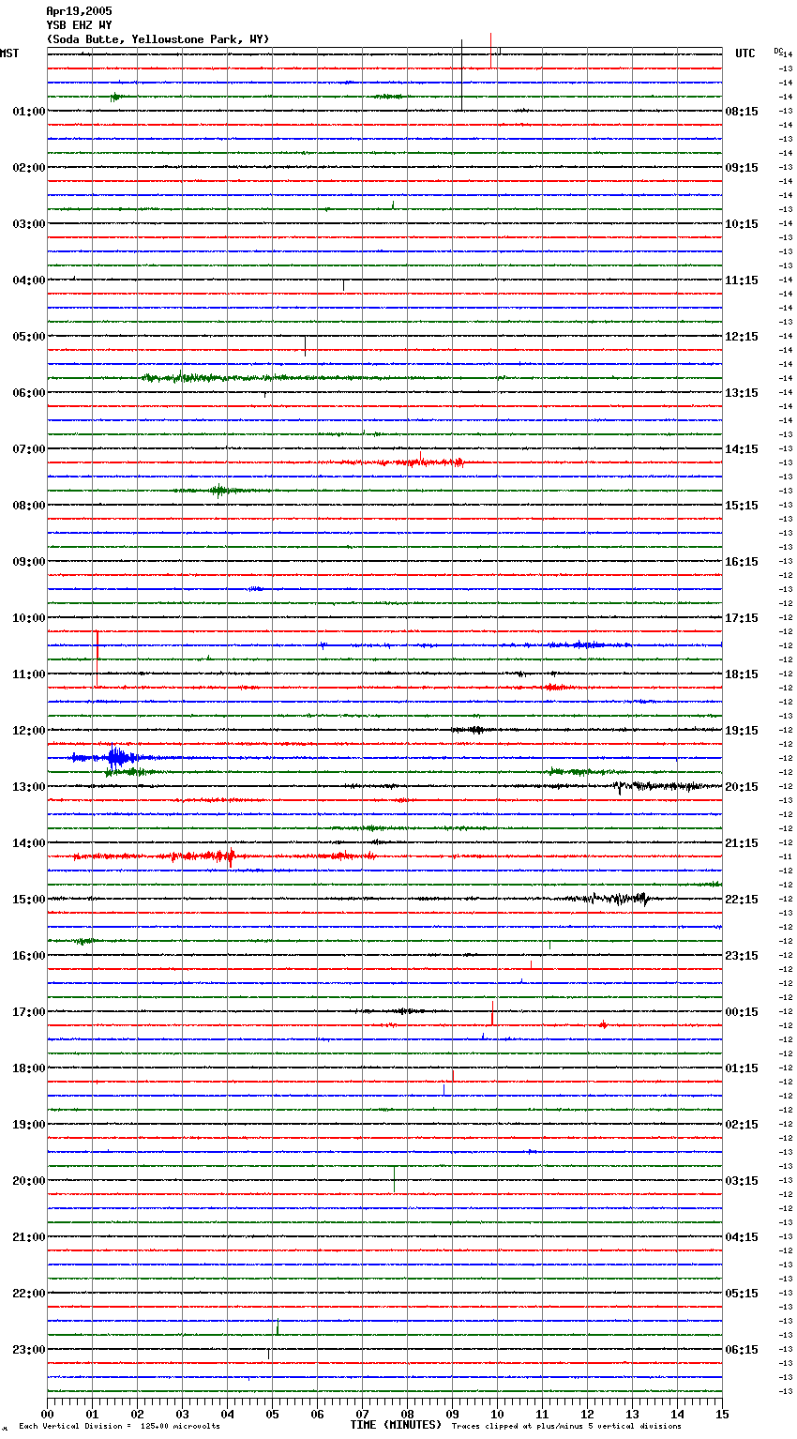Click the 10:15 UTC time label
797x1439 pixels.
[742, 224]
